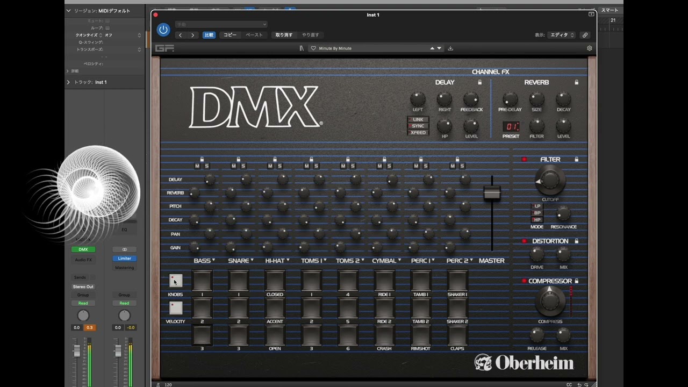Toggle the Reverb section lock
Viewport: 688px width, 387px height.
(x=576, y=82)
